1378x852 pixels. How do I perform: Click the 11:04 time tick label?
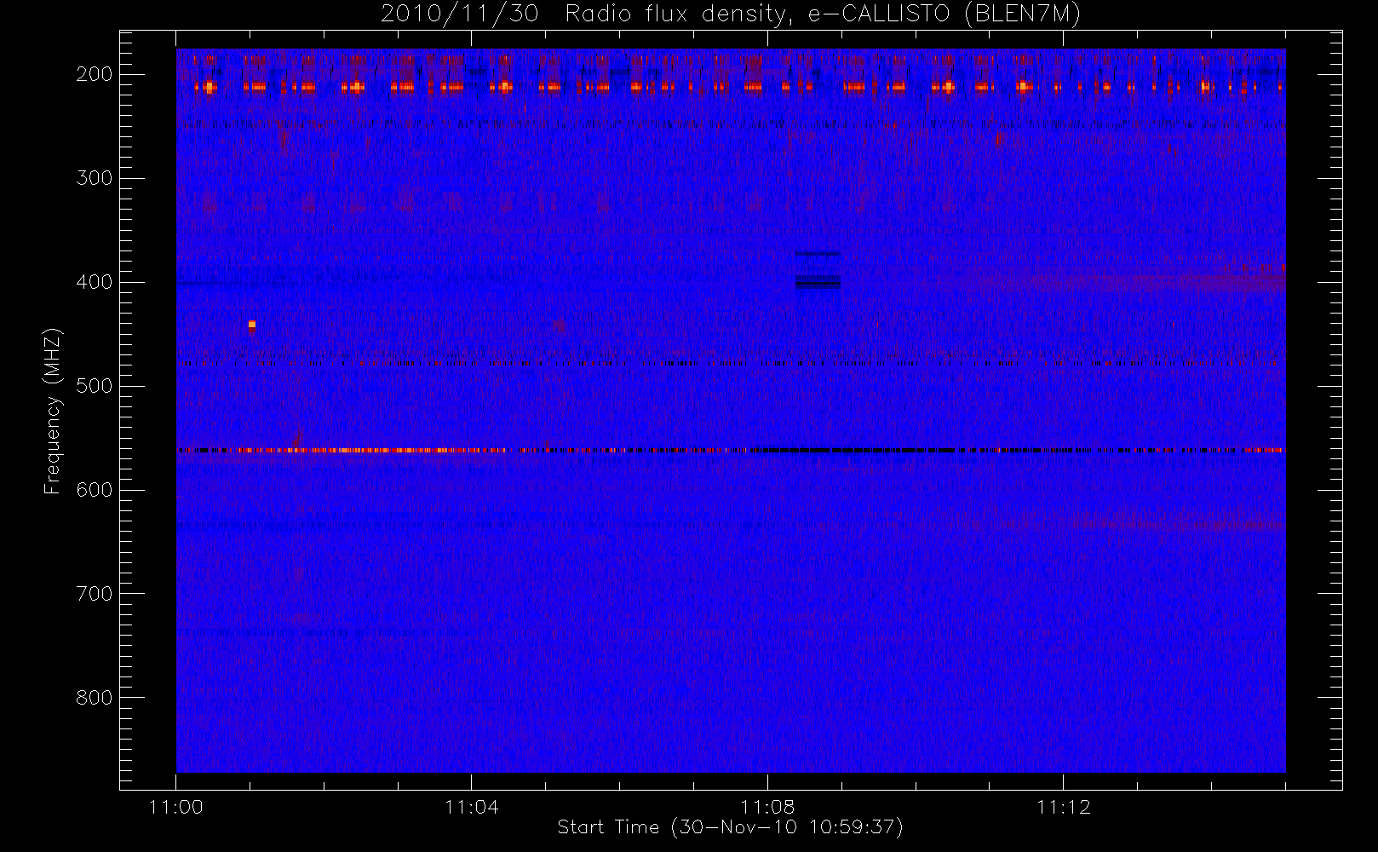[x=472, y=807]
